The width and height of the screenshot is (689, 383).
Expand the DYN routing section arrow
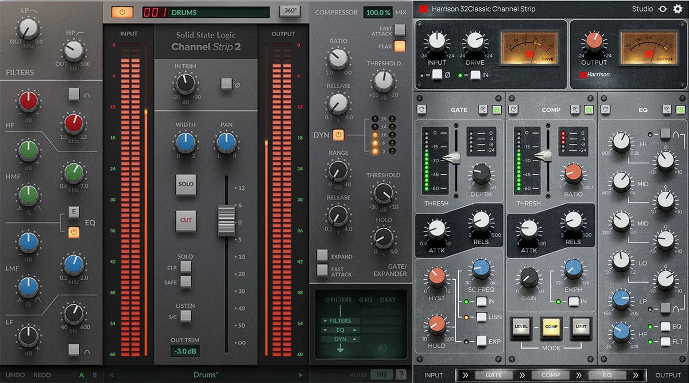click(x=354, y=339)
